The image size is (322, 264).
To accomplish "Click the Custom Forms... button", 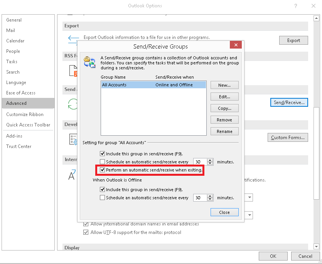I will point(288,138).
